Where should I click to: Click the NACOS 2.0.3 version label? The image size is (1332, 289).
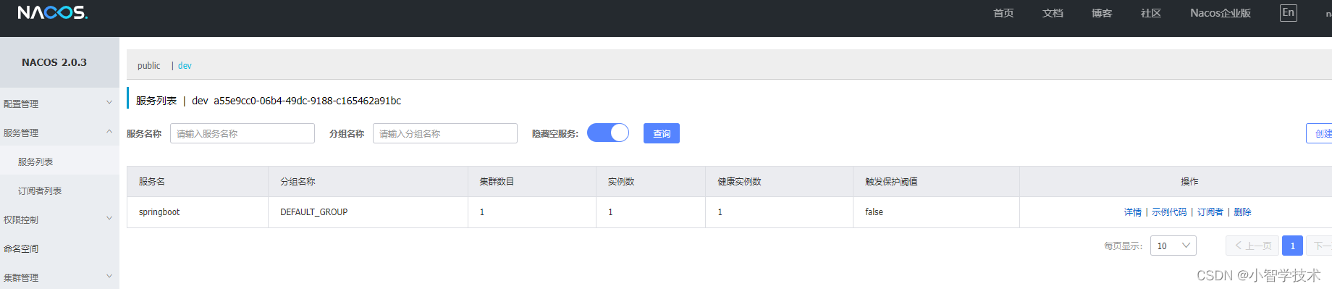(x=54, y=62)
